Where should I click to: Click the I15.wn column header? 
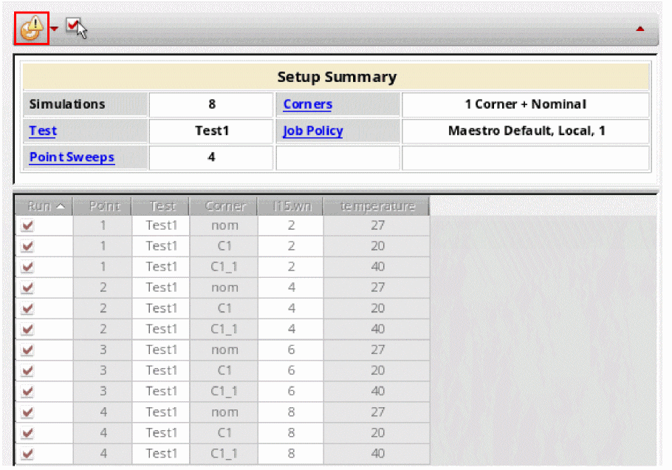(291, 206)
